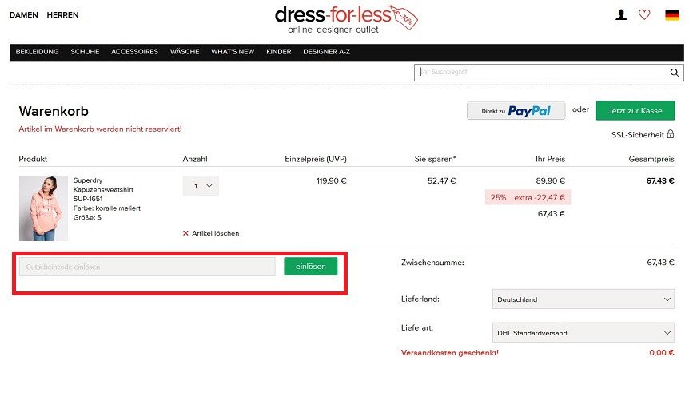689x408 pixels.
Task: Click the search magnifier icon
Action: (x=674, y=73)
